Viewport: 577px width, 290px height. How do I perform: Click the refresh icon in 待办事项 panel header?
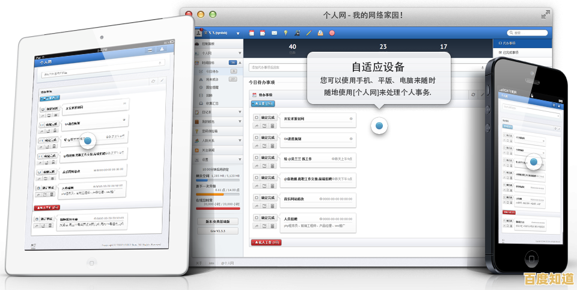point(474,95)
